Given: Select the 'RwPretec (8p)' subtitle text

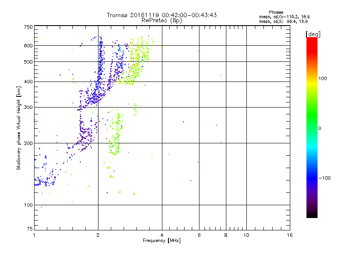Looking at the screenshot, I should point(162,20).
